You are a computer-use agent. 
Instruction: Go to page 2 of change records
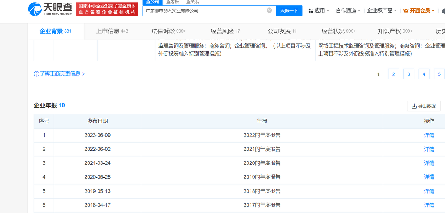click(393, 74)
